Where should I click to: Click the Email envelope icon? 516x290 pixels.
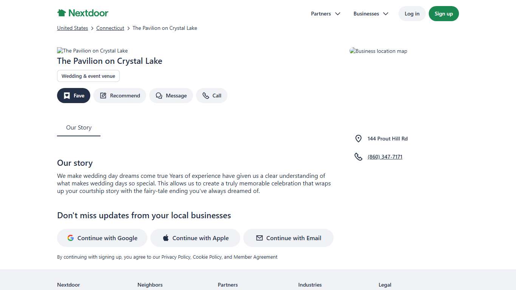point(260,238)
